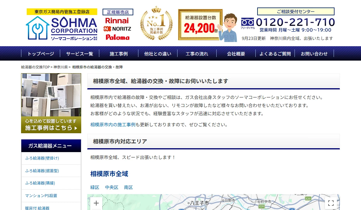The width and height of the screenshot is (361, 210).
Task: Click the 府中市 label on the map
Action: (266, 201)
